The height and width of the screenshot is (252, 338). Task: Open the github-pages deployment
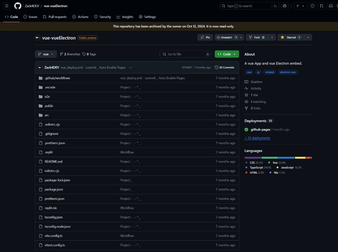260,129
